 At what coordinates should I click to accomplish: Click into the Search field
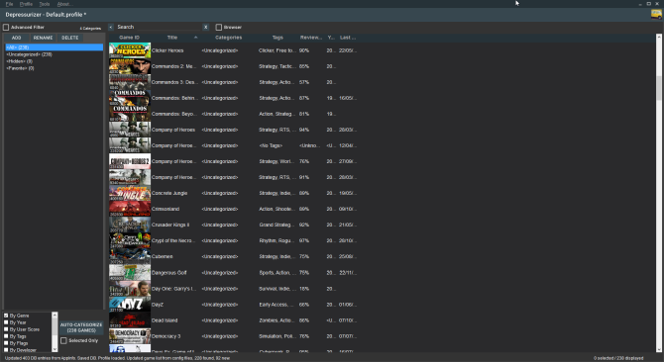pos(158,27)
